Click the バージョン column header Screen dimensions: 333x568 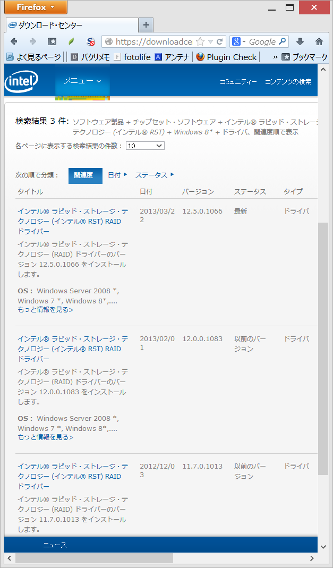tap(198, 192)
